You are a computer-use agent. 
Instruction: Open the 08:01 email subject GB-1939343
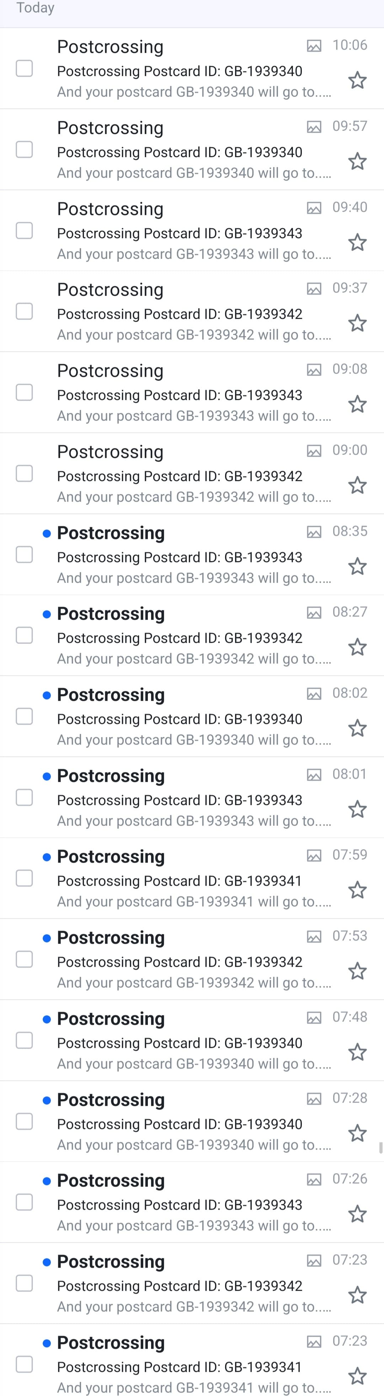pyautogui.click(x=179, y=800)
